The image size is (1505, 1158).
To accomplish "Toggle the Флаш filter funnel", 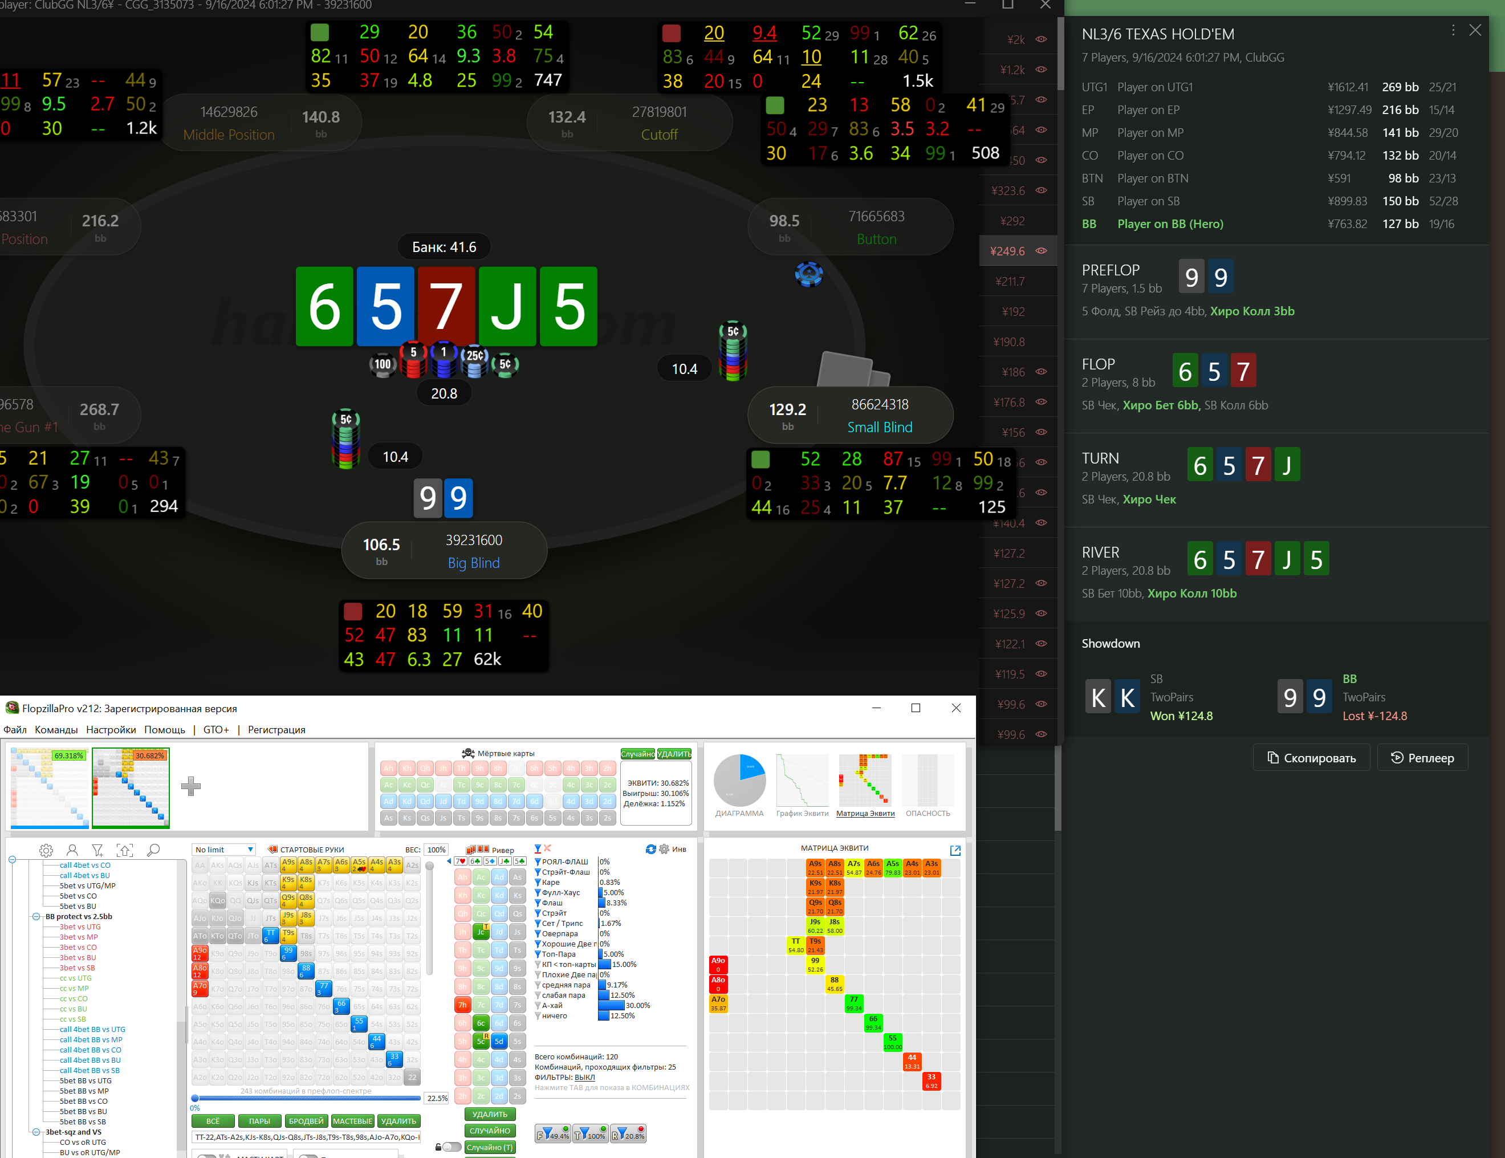I will point(538,903).
